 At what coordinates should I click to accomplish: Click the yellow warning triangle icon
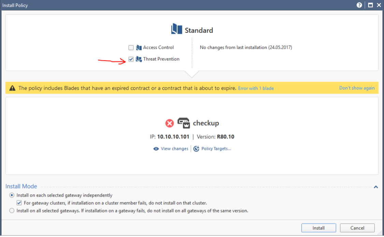tap(12, 88)
